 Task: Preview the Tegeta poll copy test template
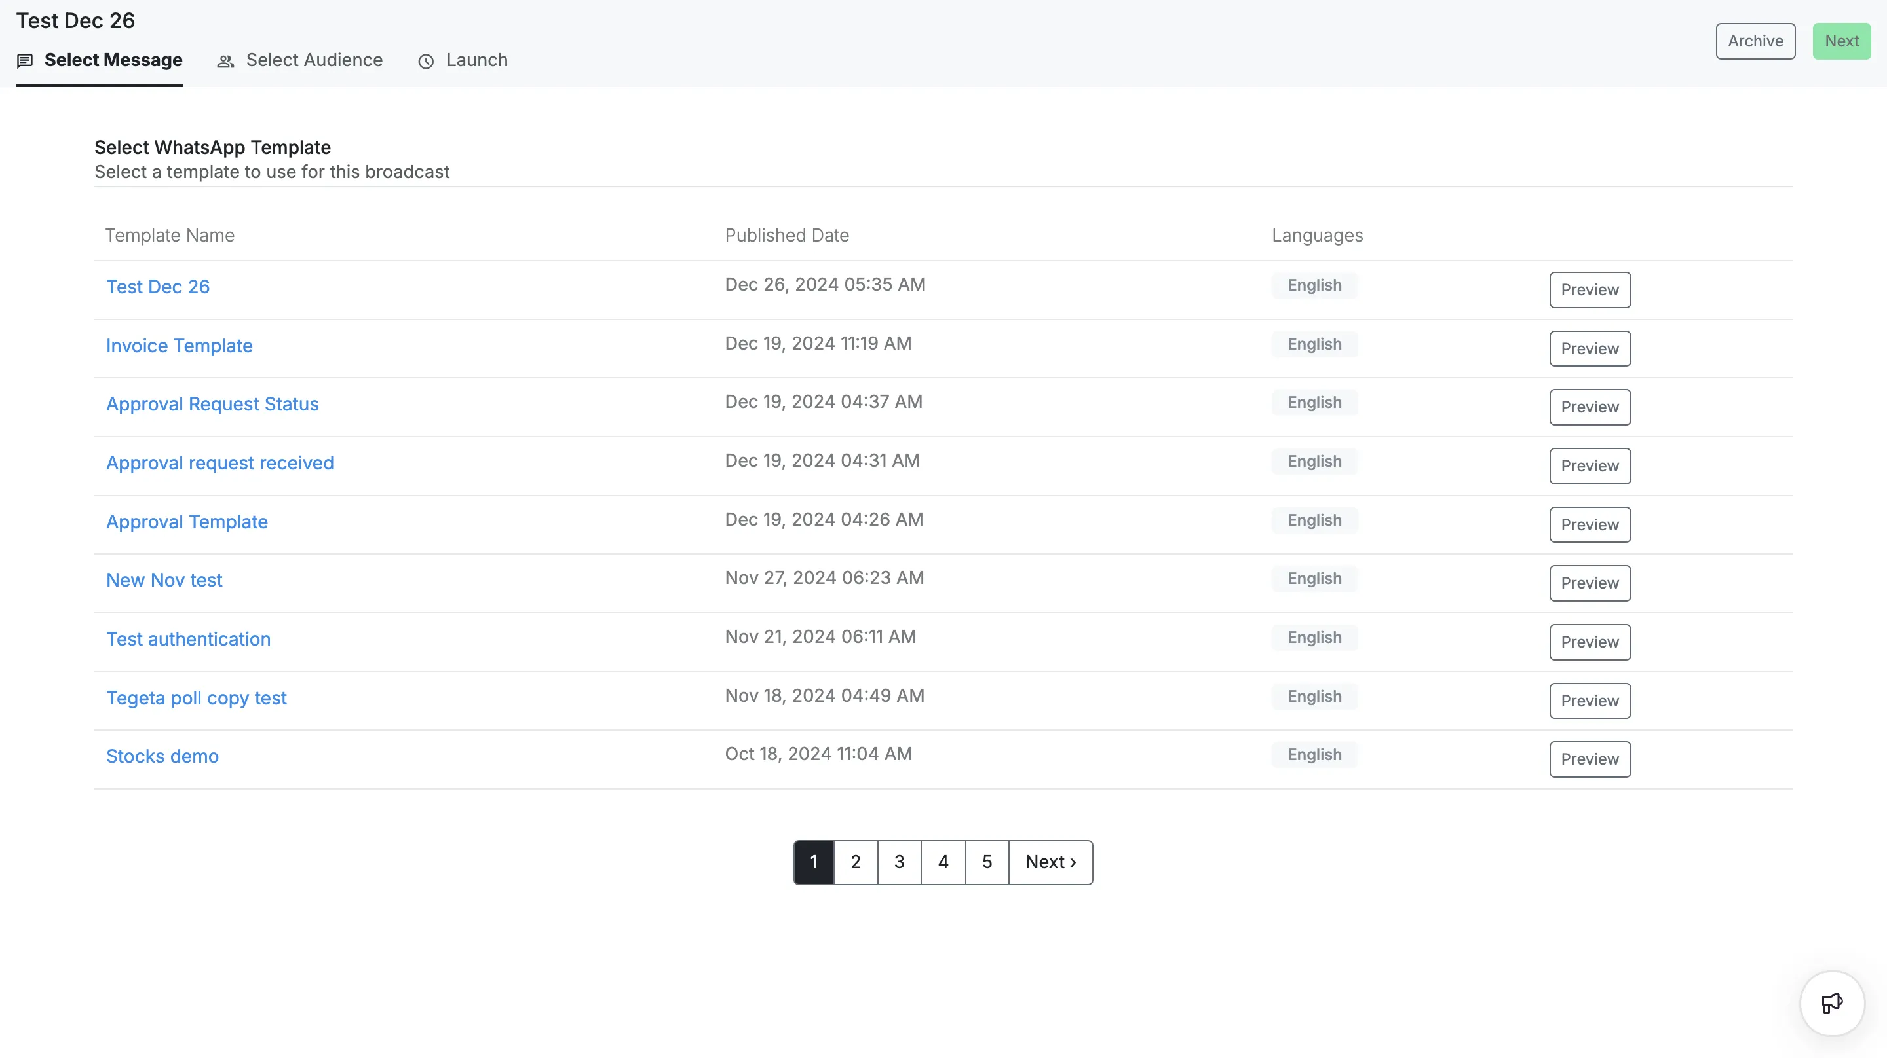tap(1590, 701)
